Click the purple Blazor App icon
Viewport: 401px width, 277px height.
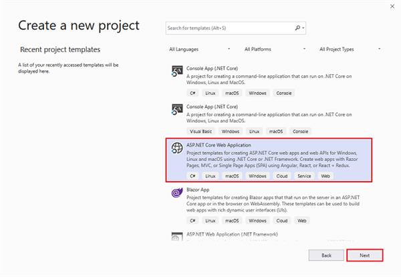click(177, 193)
